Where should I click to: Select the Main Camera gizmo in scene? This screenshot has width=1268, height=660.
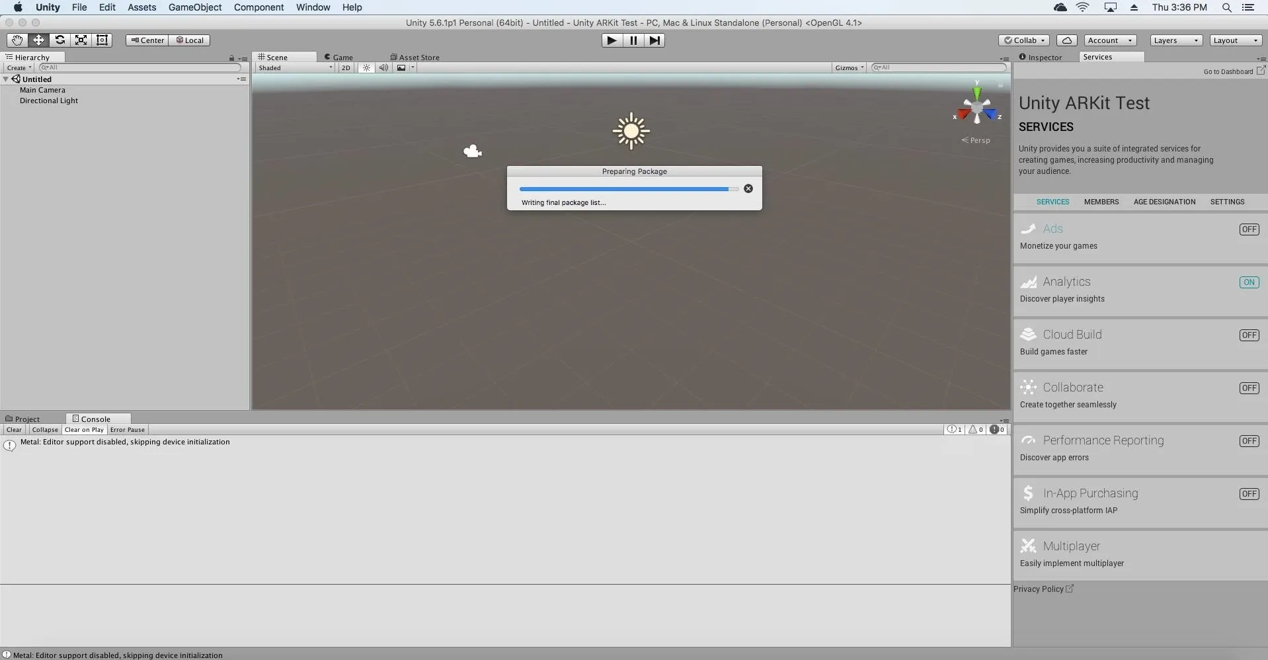[472, 151]
